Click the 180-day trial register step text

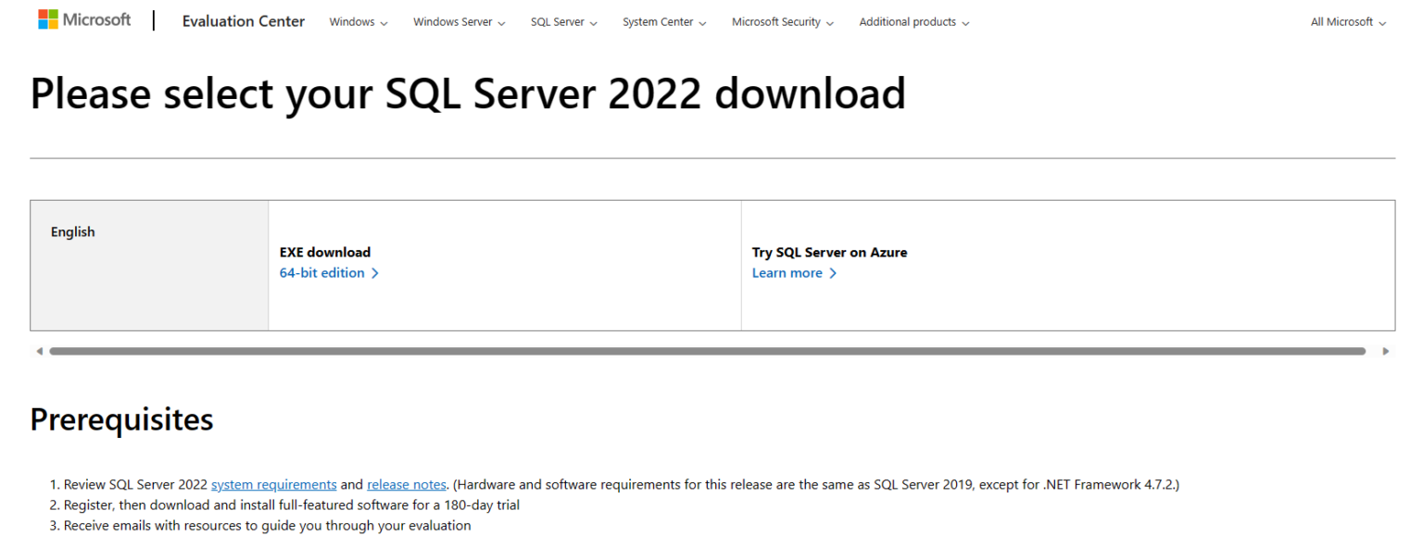[292, 505]
